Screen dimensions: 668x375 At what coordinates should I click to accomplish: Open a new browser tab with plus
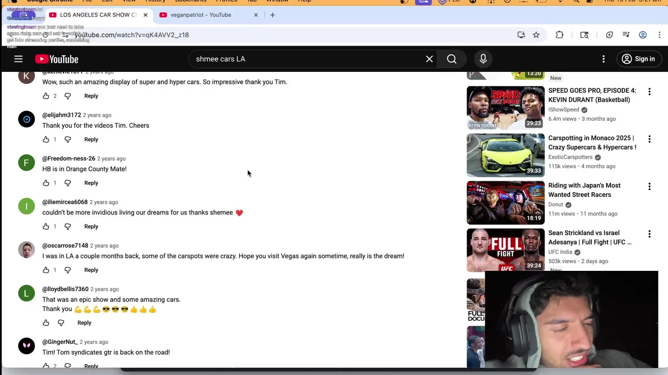[272, 15]
